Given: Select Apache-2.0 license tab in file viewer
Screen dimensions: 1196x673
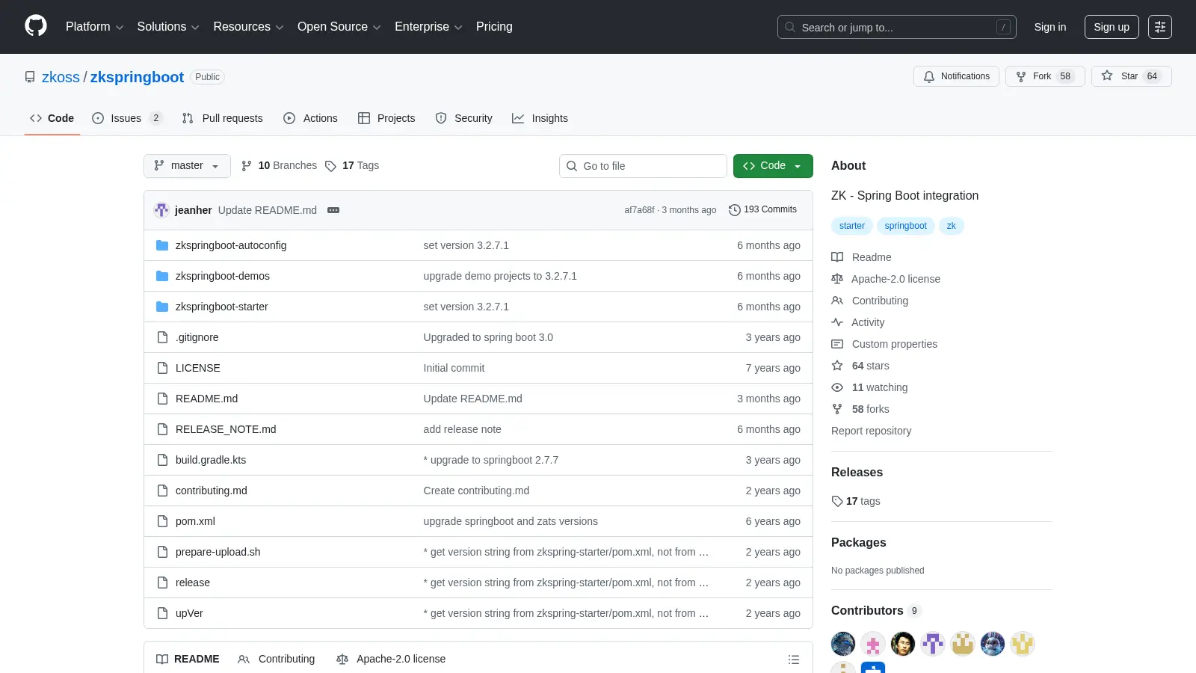Looking at the screenshot, I should (x=391, y=660).
